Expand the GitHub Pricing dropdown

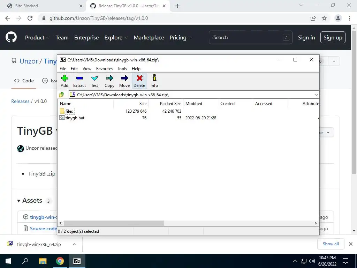181,38
